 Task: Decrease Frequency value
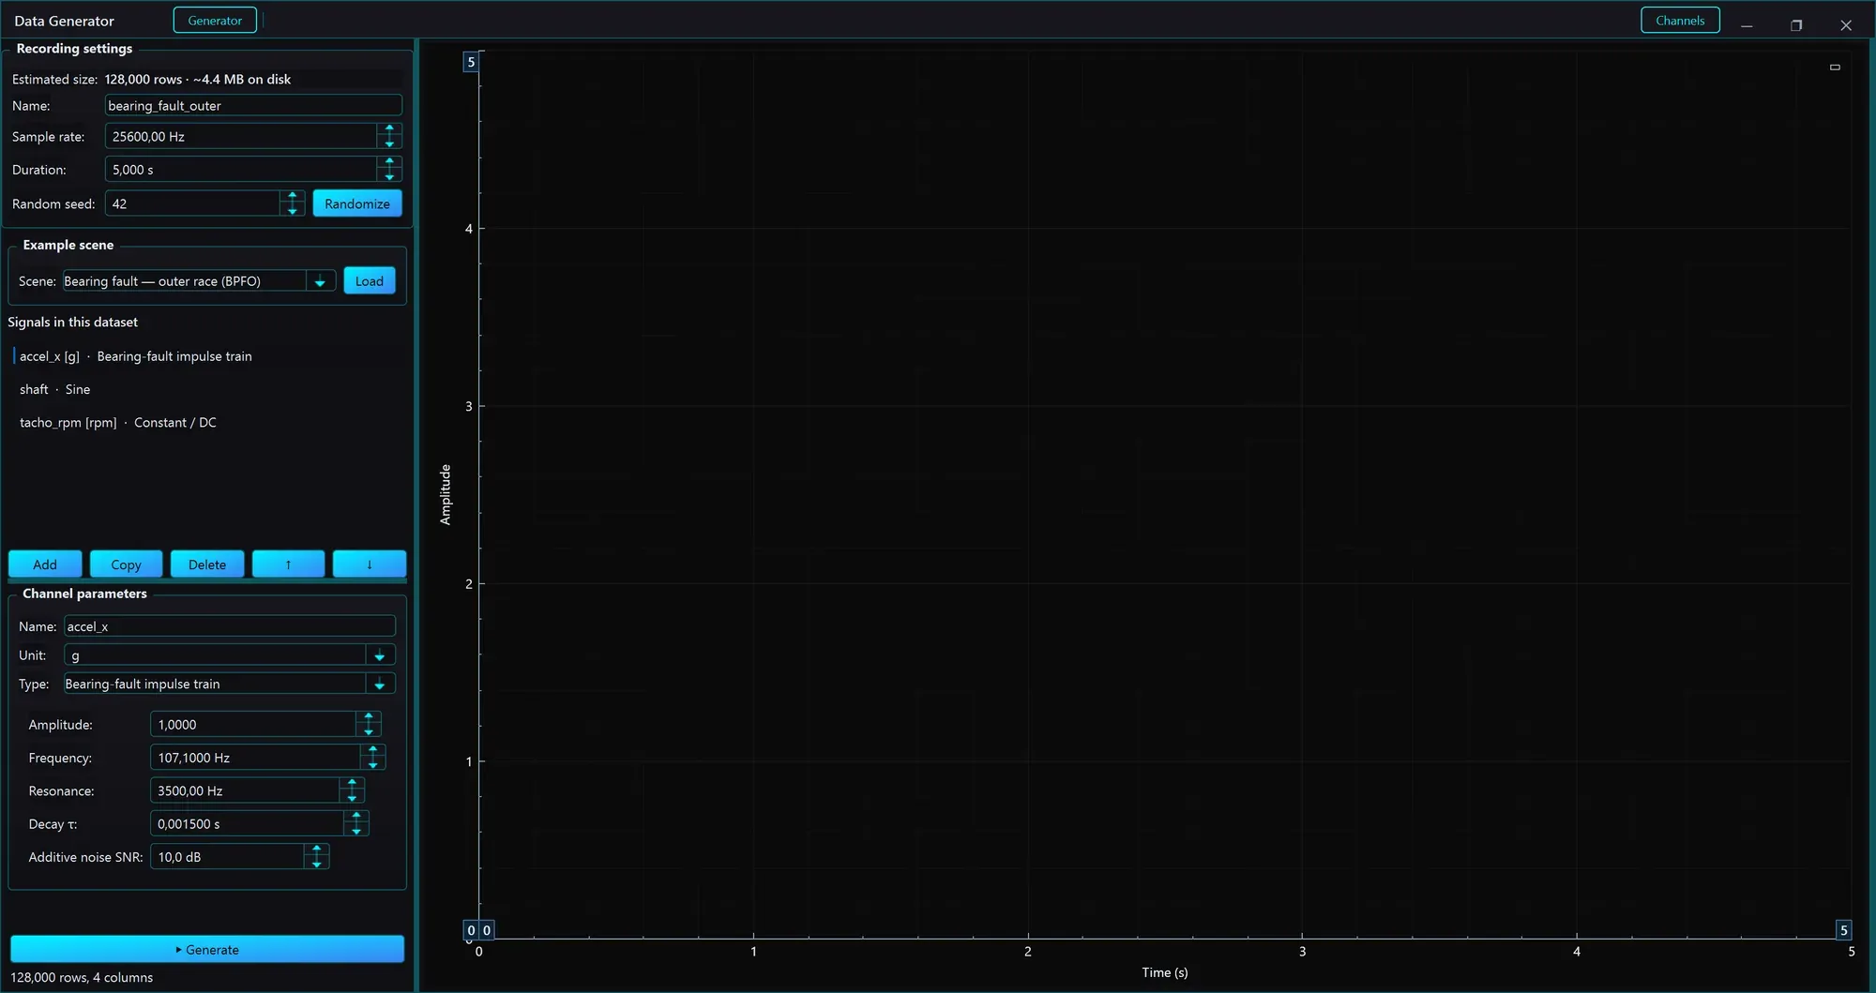click(373, 764)
